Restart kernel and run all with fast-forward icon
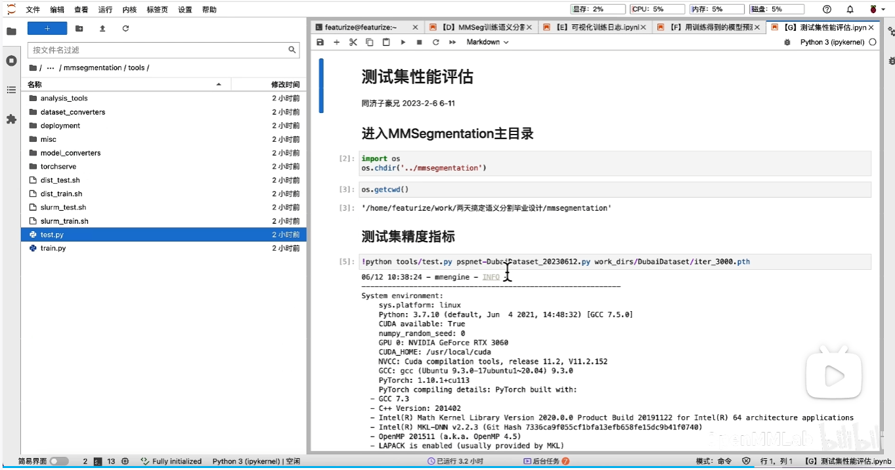895x470 pixels. (x=450, y=42)
